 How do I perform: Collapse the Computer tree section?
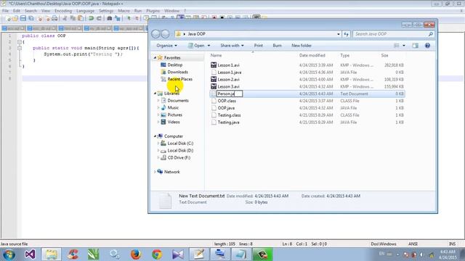click(155, 136)
